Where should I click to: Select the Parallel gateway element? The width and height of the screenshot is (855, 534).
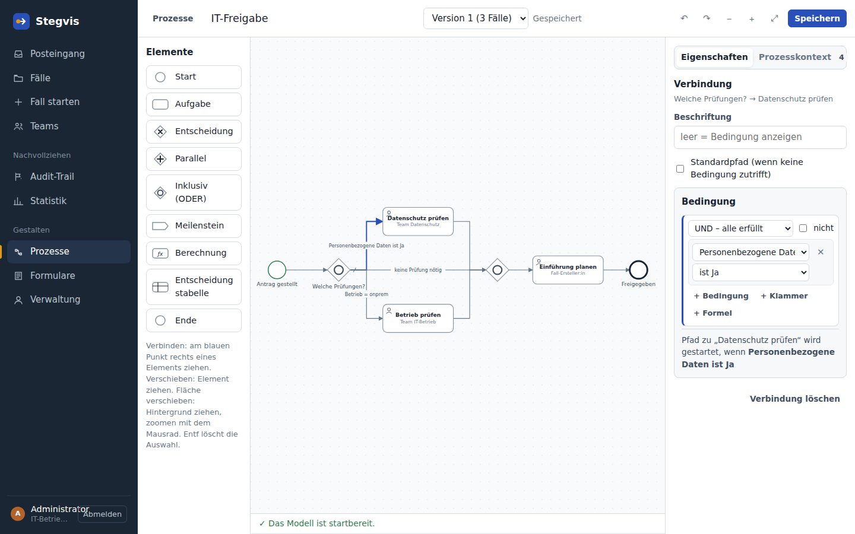pos(194,159)
